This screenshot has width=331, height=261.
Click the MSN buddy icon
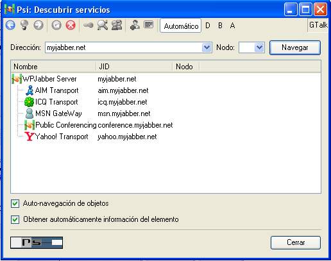pos(30,114)
